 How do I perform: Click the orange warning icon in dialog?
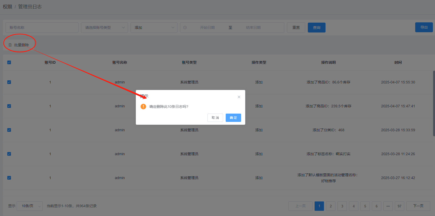[x=143, y=107]
